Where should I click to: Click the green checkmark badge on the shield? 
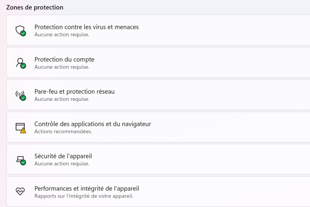click(x=23, y=34)
